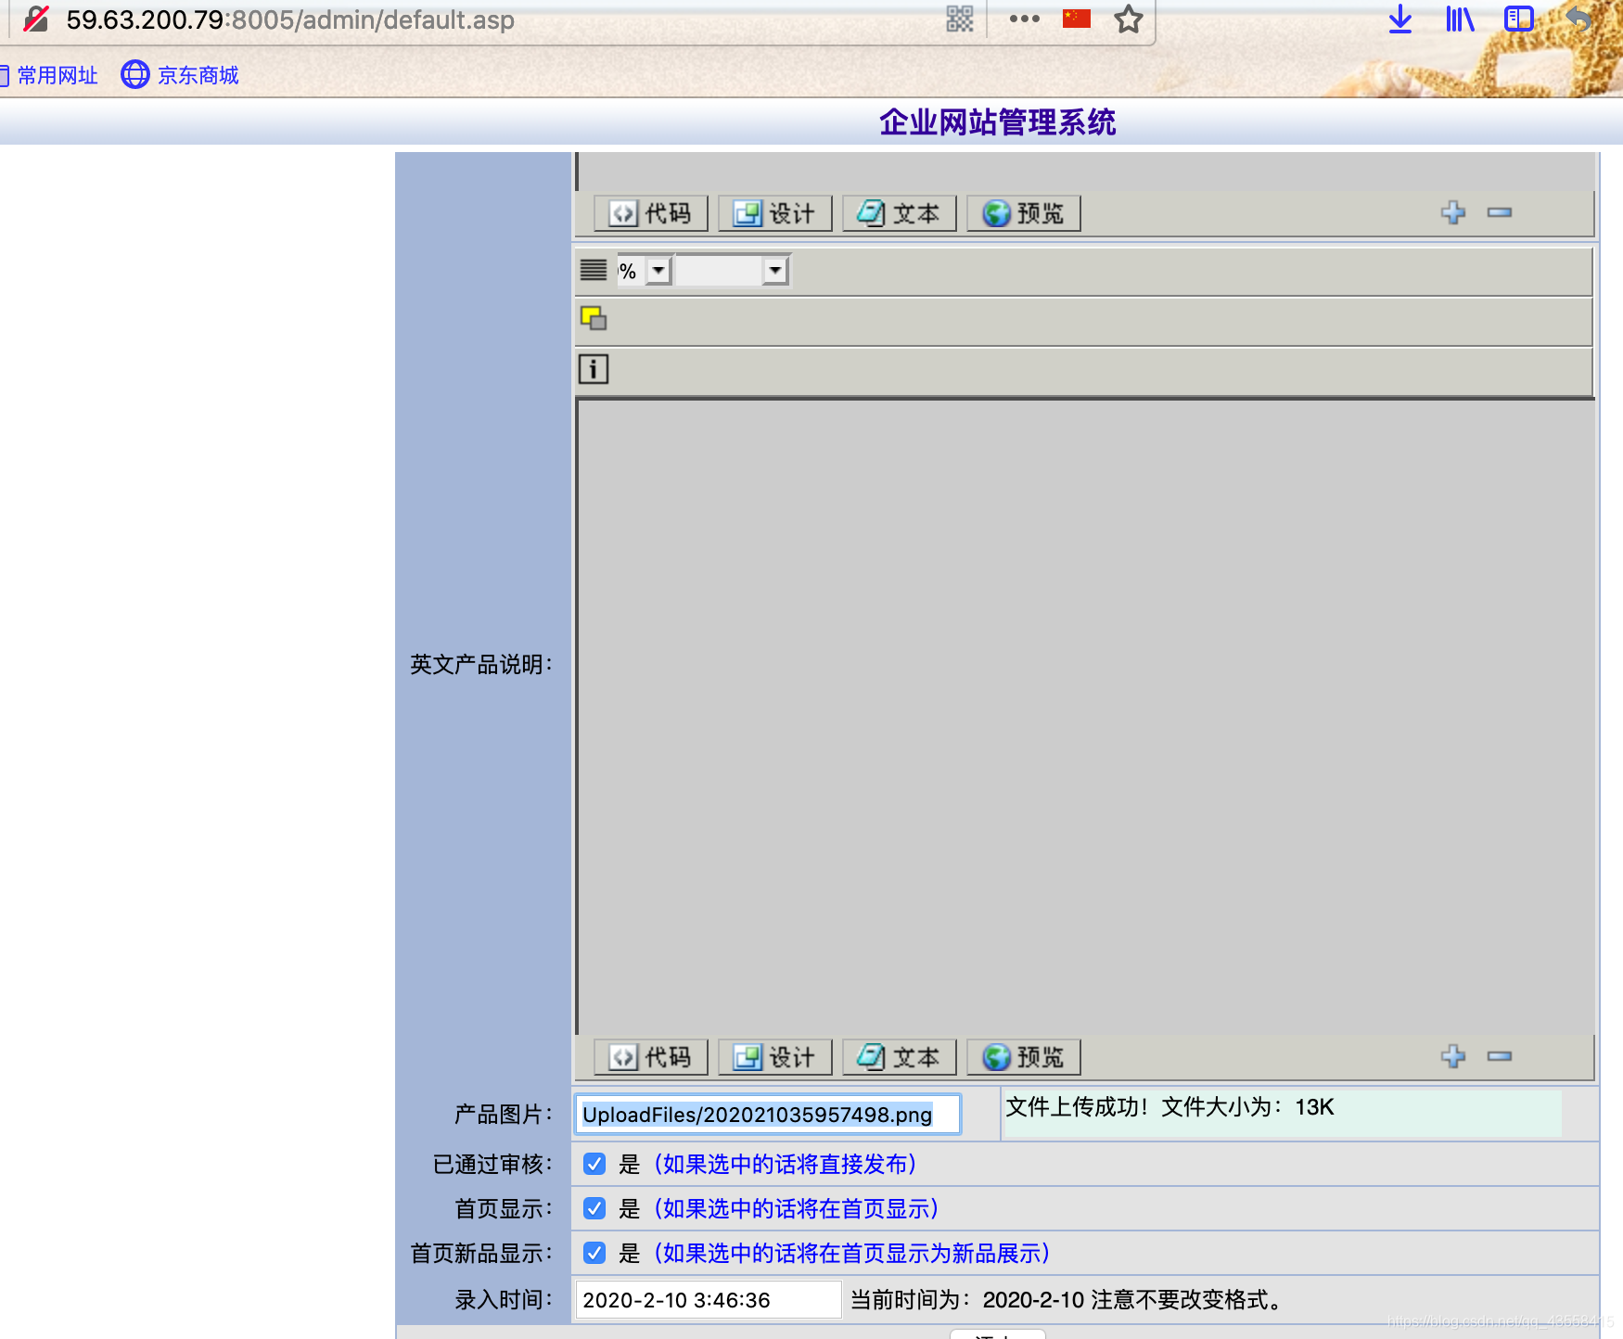Shrink upper editor with minus icon
The height and width of the screenshot is (1339, 1623).
1500,212
